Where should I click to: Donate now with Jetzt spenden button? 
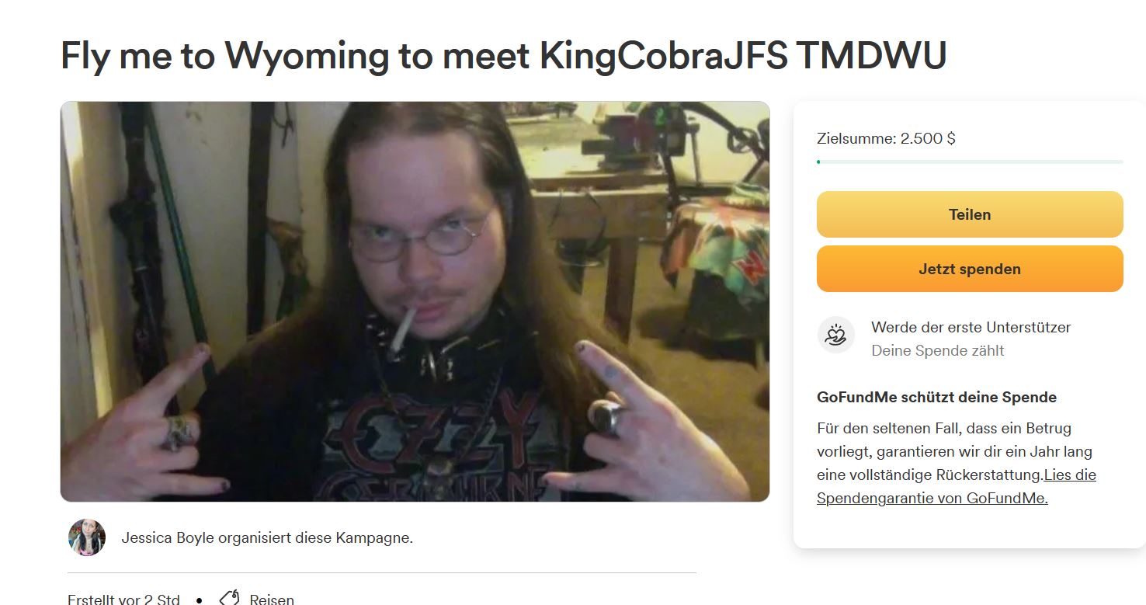pyautogui.click(x=970, y=269)
